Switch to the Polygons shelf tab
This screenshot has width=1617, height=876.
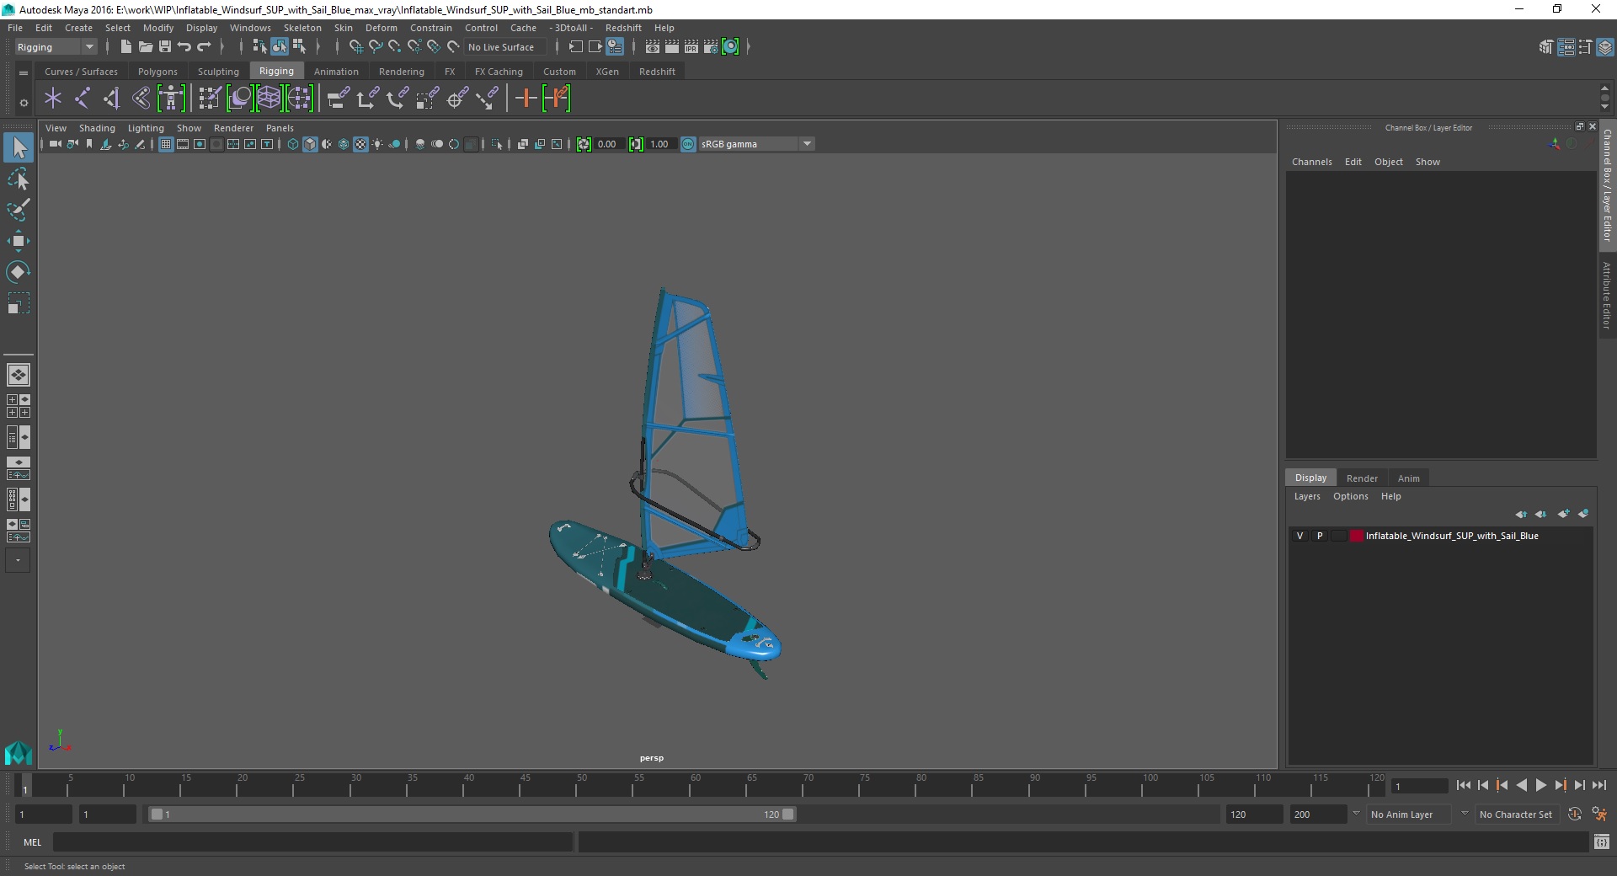click(x=157, y=72)
